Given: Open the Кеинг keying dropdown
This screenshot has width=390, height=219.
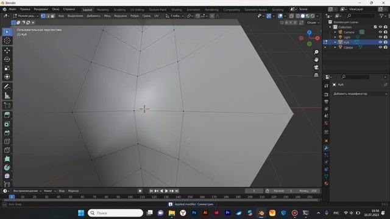Looking at the screenshot, I should 49,191.
